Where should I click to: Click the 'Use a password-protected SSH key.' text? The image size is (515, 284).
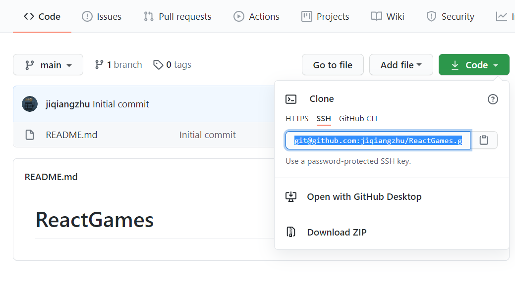[x=348, y=161]
